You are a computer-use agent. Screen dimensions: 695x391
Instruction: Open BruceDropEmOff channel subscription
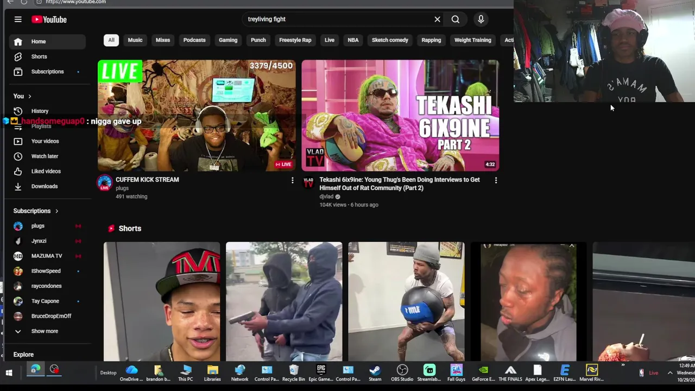click(x=47, y=316)
